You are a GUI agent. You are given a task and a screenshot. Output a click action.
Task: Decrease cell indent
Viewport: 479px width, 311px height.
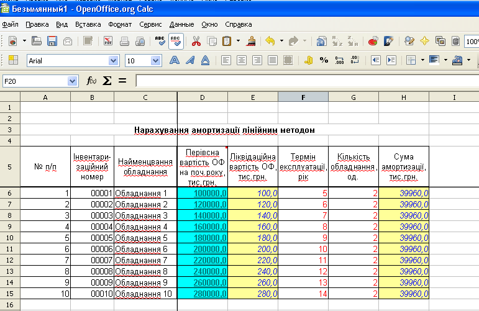click(376, 60)
